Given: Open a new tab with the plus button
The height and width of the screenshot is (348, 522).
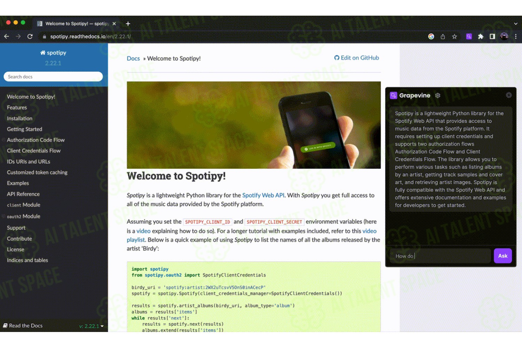Looking at the screenshot, I should (128, 24).
